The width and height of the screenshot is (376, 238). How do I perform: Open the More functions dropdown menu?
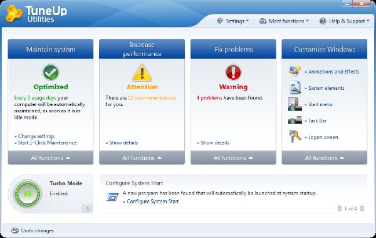[284, 21]
